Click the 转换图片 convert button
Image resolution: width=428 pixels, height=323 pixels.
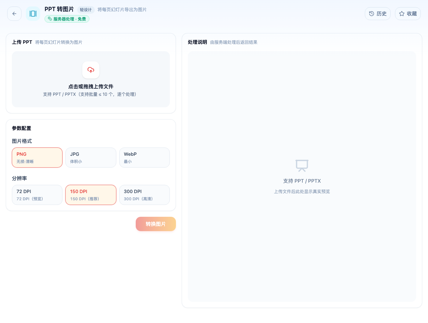[x=155, y=224]
